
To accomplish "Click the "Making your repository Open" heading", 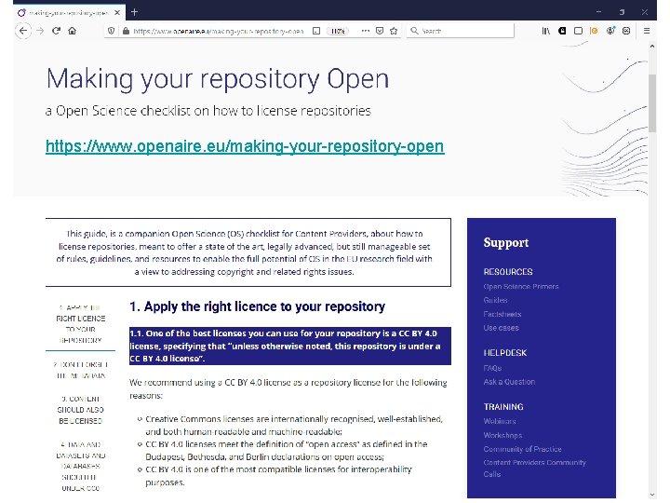I will pos(218,79).
